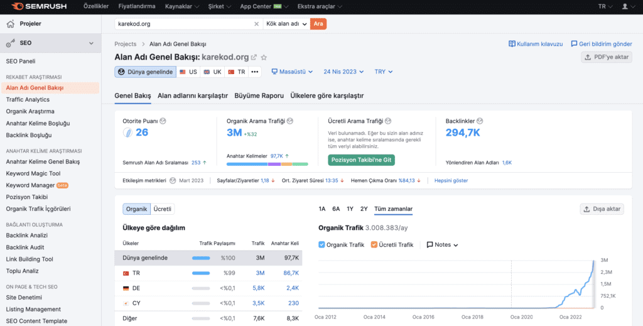Click the Notes comment icon
This screenshot has width=643, height=326.
click(430, 245)
